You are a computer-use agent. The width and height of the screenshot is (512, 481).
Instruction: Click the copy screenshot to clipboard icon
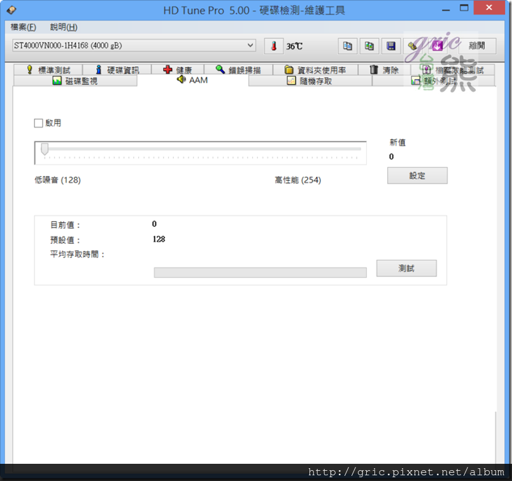(369, 46)
